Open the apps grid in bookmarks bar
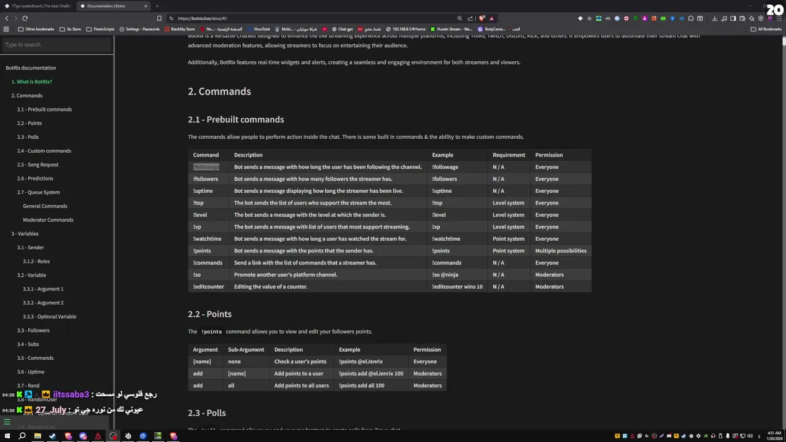This screenshot has height=442, width=786. 7,29
